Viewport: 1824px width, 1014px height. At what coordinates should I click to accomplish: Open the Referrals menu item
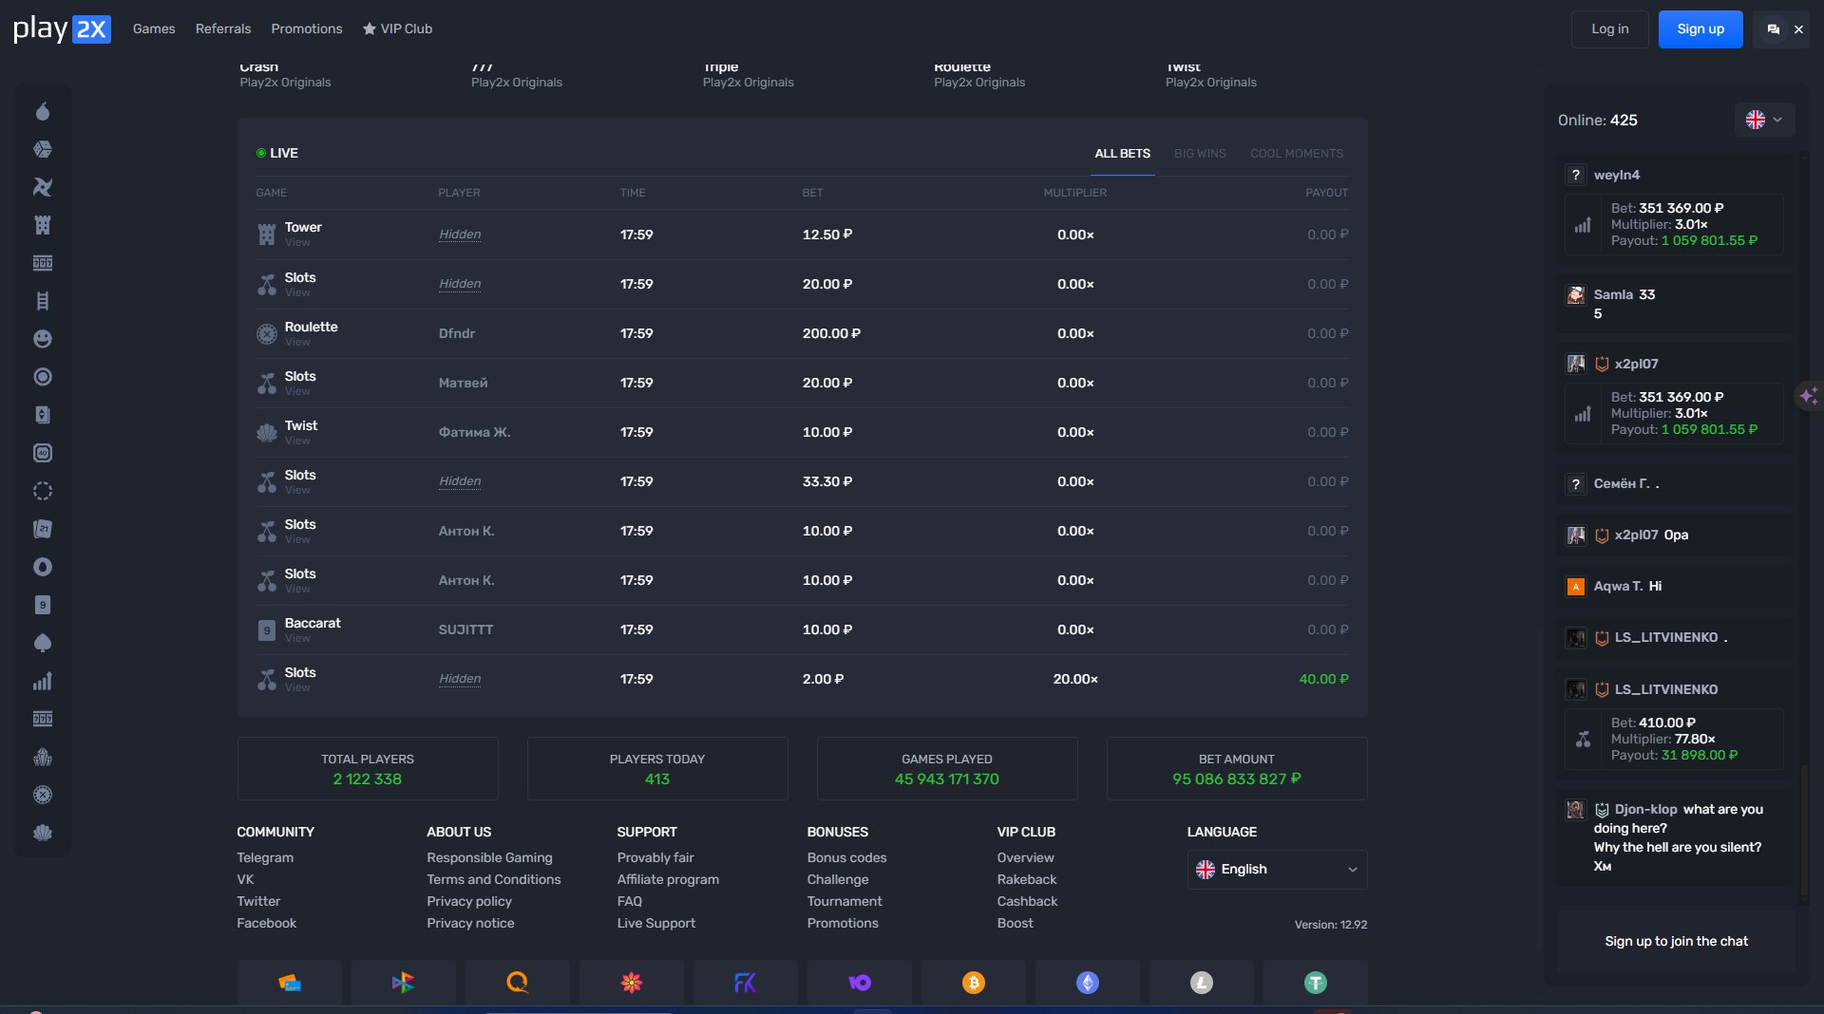223,28
